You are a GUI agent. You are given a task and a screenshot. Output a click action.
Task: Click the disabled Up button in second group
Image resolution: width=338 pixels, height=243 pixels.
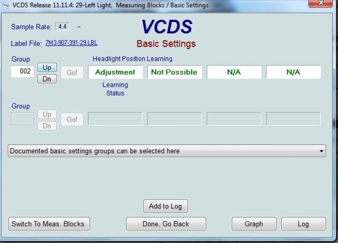pyautogui.click(x=47, y=114)
